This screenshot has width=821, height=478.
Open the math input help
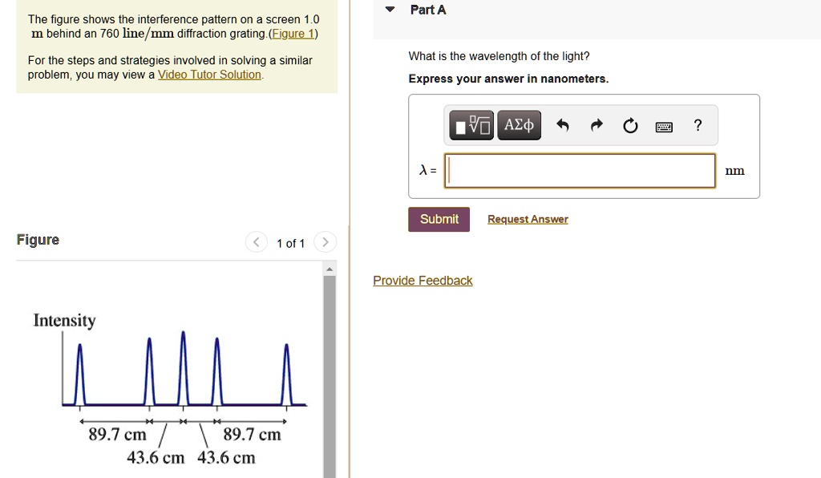tap(697, 125)
